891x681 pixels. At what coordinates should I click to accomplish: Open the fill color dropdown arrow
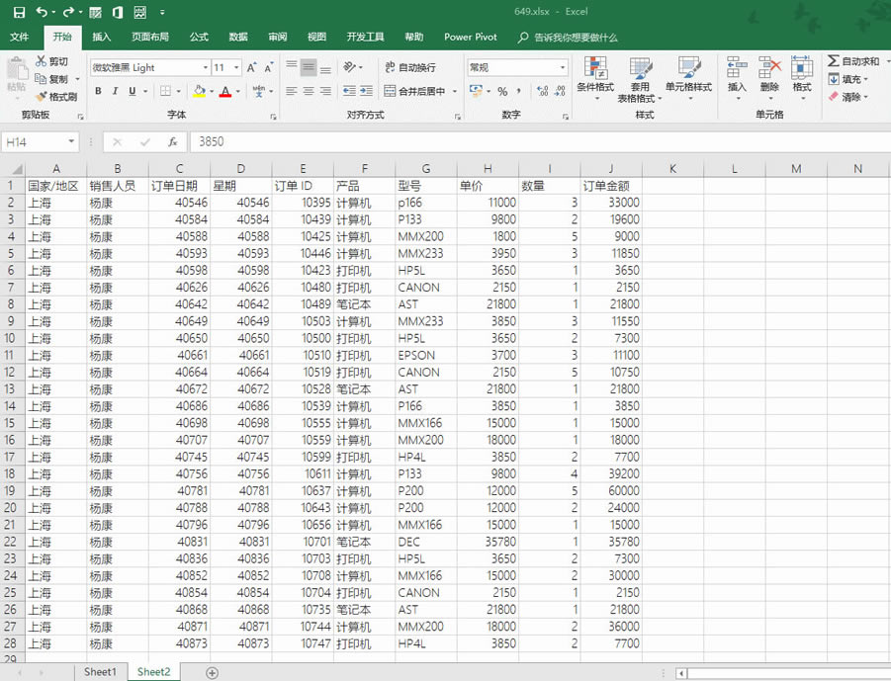pos(211,91)
